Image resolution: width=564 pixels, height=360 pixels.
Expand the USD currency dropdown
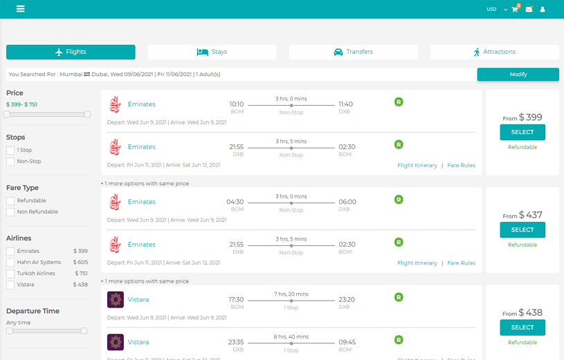(x=497, y=10)
